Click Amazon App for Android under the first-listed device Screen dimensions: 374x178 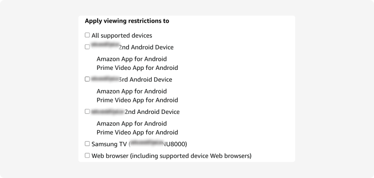132,59
